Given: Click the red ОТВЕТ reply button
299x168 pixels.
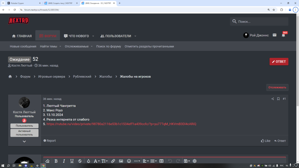Looking at the screenshot, I should pyautogui.click(x=279, y=62).
